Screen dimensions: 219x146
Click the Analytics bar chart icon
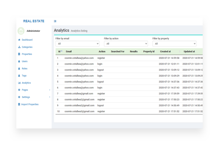pos(19,83)
